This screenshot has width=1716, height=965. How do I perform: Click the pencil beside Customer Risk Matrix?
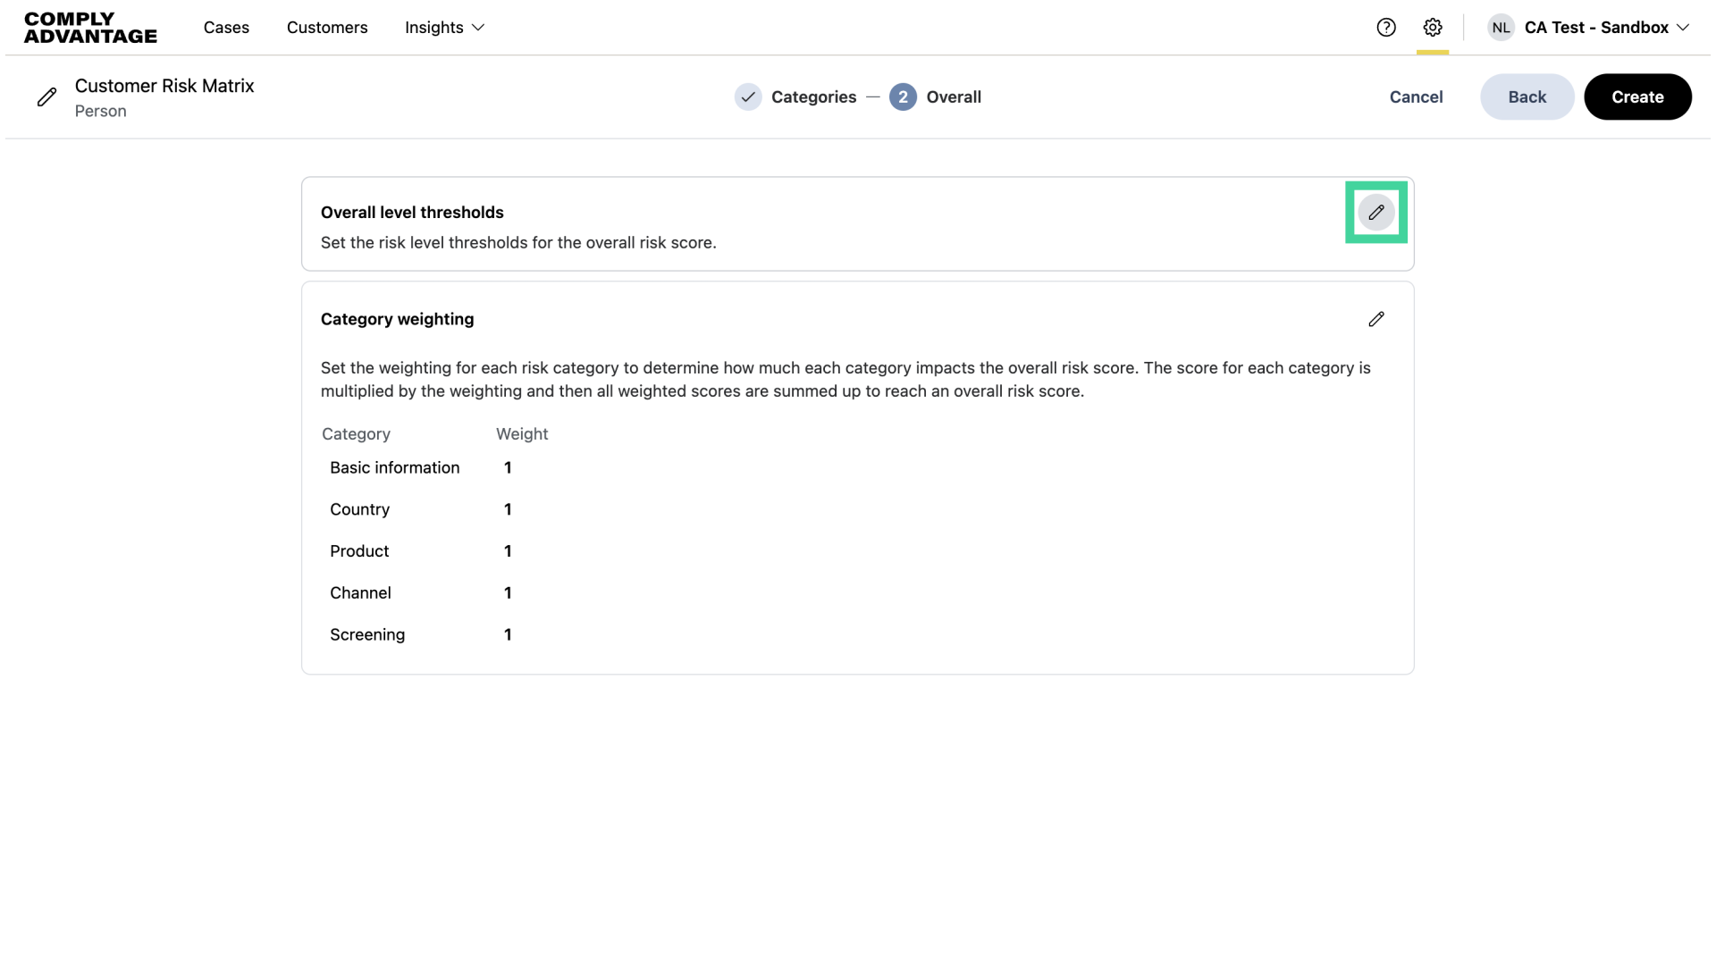(x=46, y=97)
